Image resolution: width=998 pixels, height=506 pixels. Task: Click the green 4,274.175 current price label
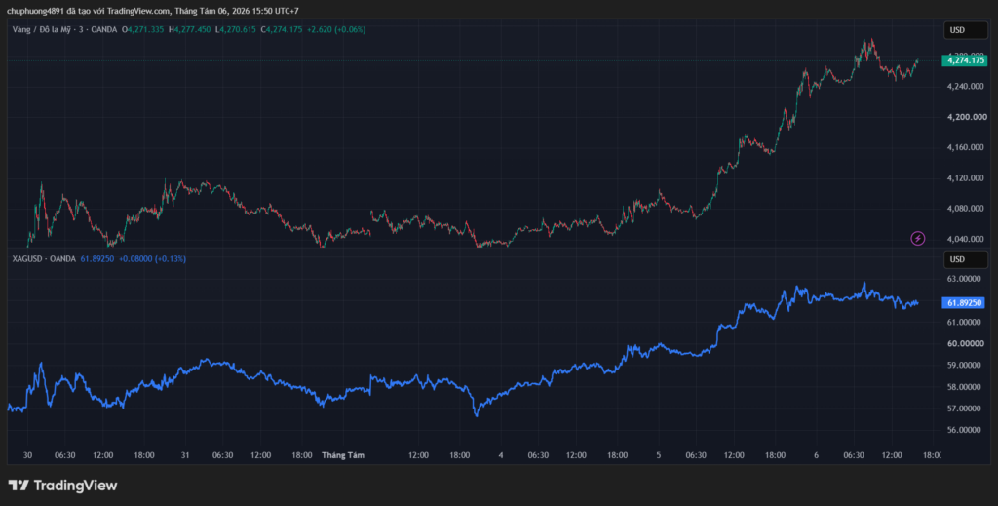(966, 61)
